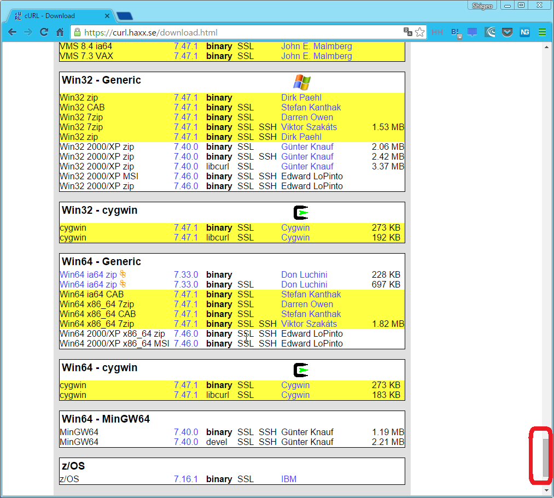Click the scrollbar down arrow

(546, 490)
